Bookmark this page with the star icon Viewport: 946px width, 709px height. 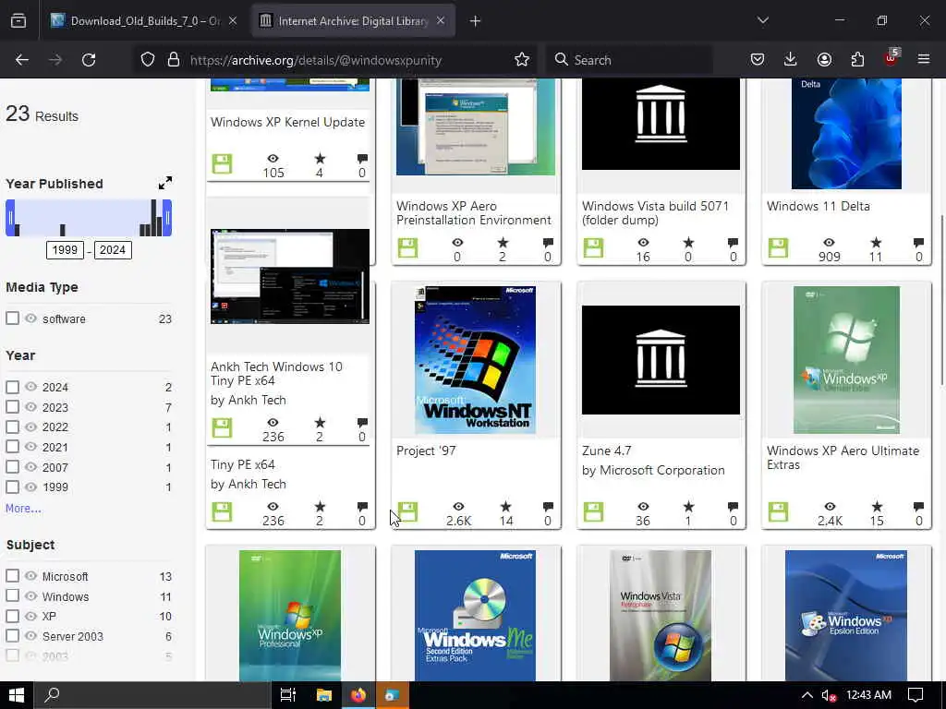522,60
